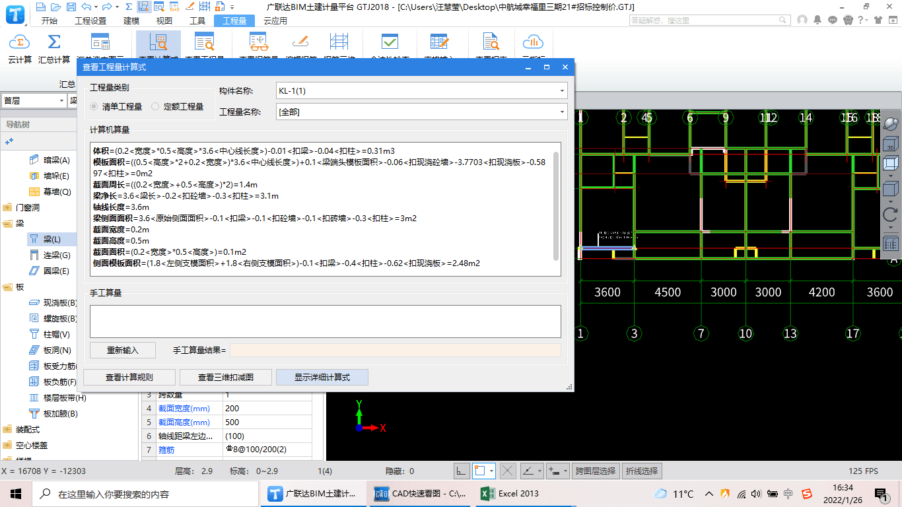Click the redo arrow icon
This screenshot has height=507, width=902.
pos(108,7)
